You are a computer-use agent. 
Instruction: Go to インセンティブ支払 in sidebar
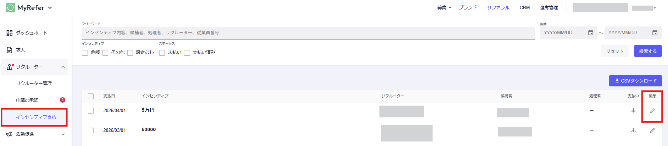(36, 117)
